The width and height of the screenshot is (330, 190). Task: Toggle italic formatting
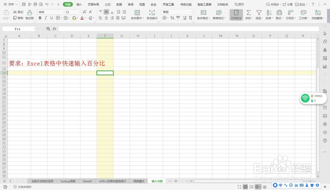(46, 18)
